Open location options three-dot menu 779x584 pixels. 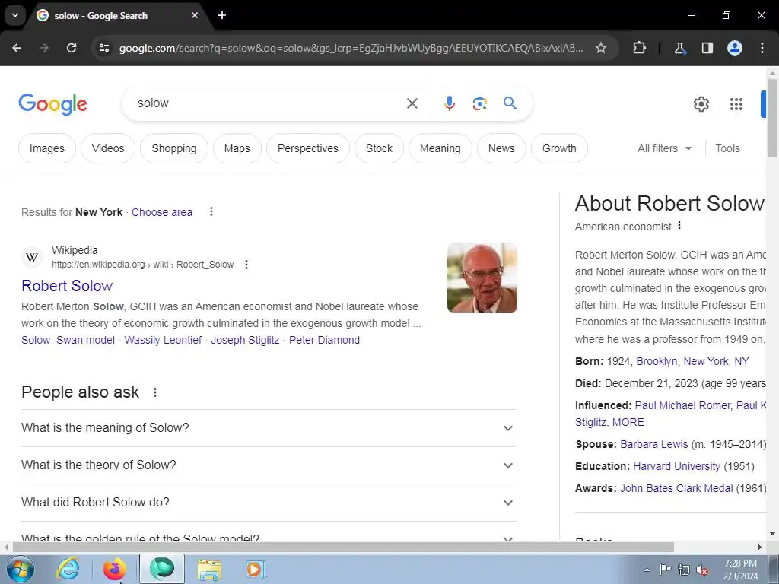coord(211,211)
